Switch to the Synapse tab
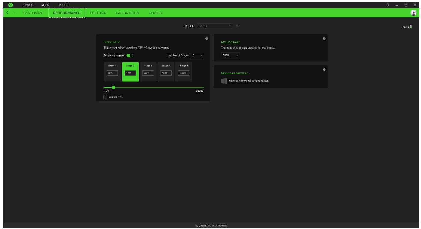This screenshot has height=229, width=421. pos(28,5)
